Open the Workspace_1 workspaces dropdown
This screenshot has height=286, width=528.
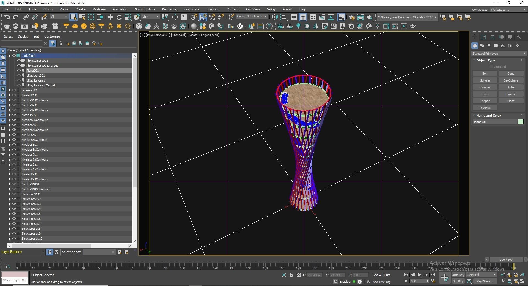point(508,10)
